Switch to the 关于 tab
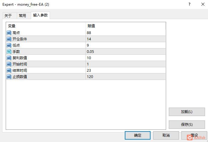 [8, 16]
